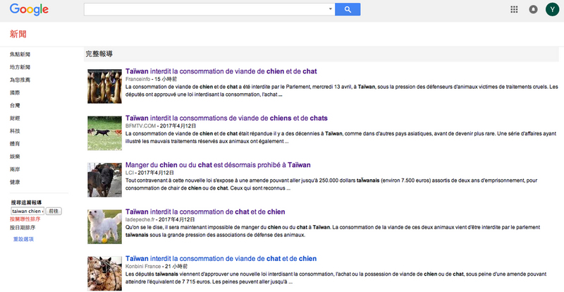Open the 新聞 news heading link
564x292 pixels.
pyautogui.click(x=18, y=35)
